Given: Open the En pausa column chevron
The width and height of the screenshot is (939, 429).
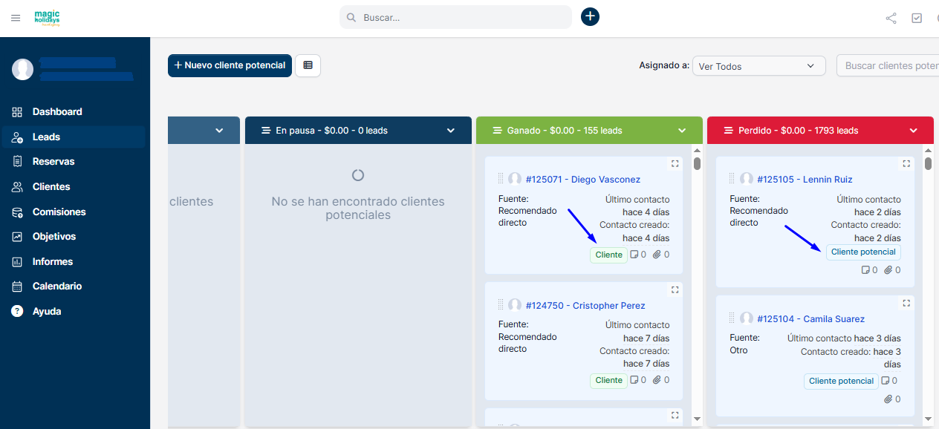Looking at the screenshot, I should point(451,131).
